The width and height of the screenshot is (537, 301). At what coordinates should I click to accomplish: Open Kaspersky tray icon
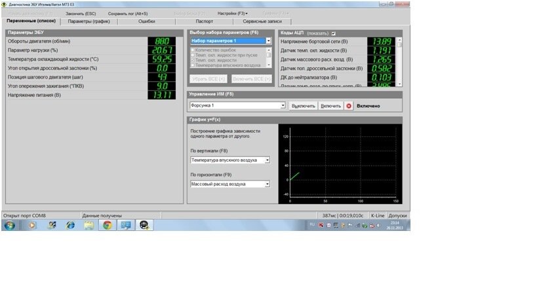321,225
